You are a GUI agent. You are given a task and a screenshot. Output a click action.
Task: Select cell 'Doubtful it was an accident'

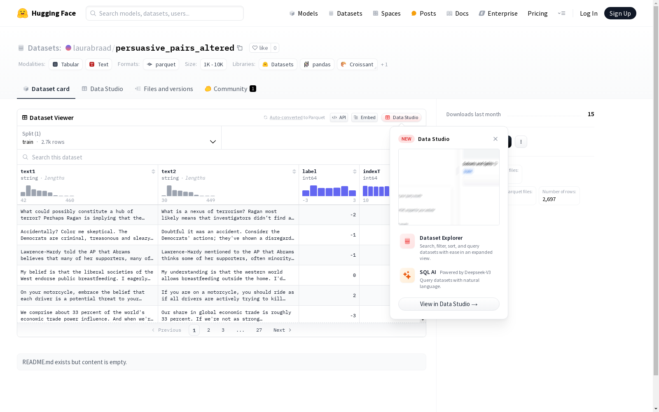coord(228,235)
